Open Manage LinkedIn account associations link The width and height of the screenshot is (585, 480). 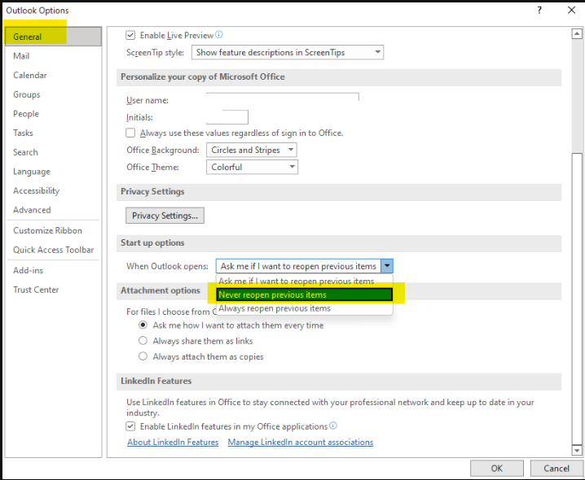[301, 442]
